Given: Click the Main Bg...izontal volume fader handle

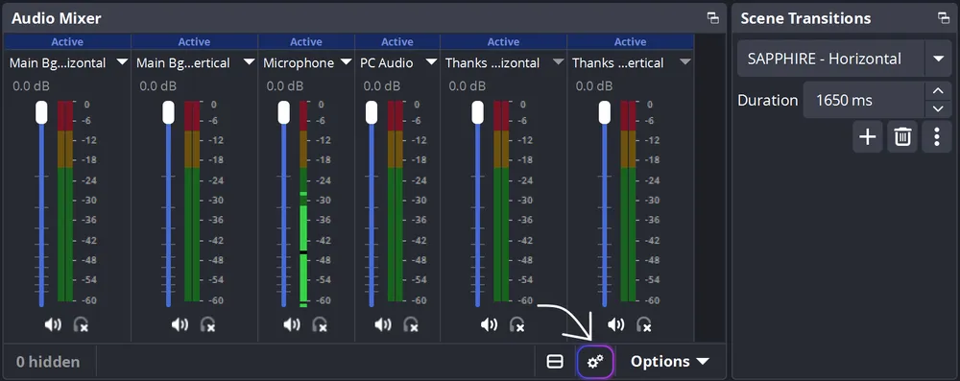Looking at the screenshot, I should pos(41,112).
